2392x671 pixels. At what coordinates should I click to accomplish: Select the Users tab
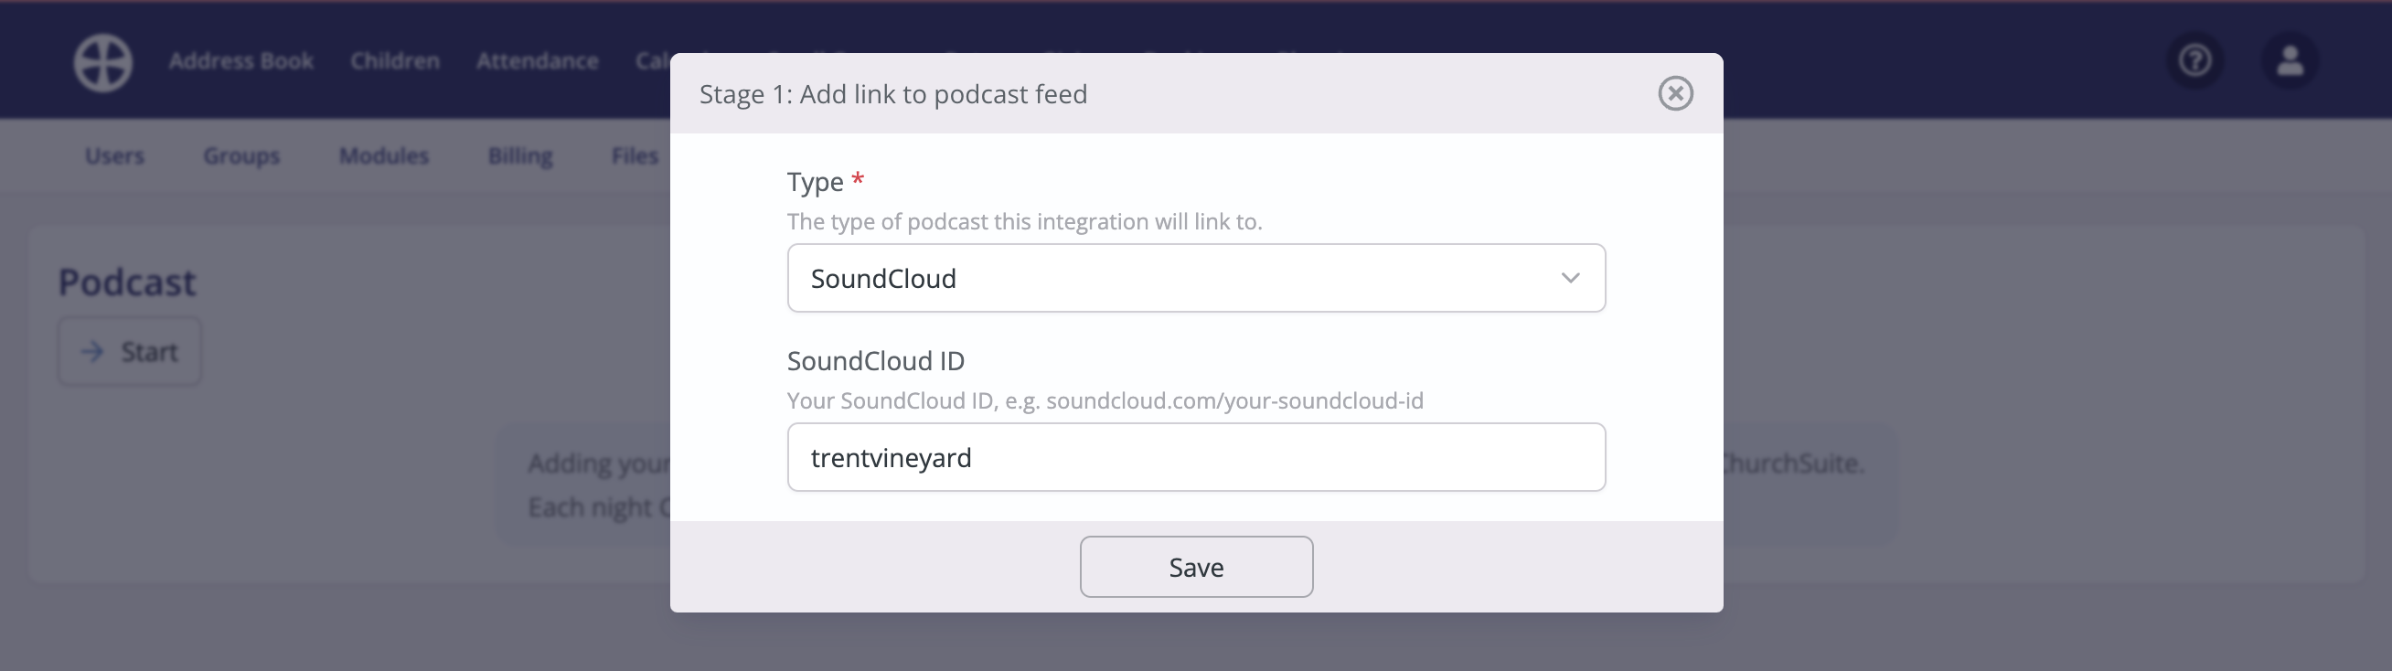click(x=114, y=156)
